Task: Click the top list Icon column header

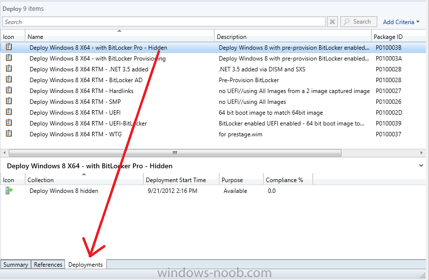Action: 13,36
